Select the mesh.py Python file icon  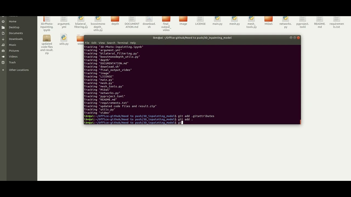[x=234, y=19]
